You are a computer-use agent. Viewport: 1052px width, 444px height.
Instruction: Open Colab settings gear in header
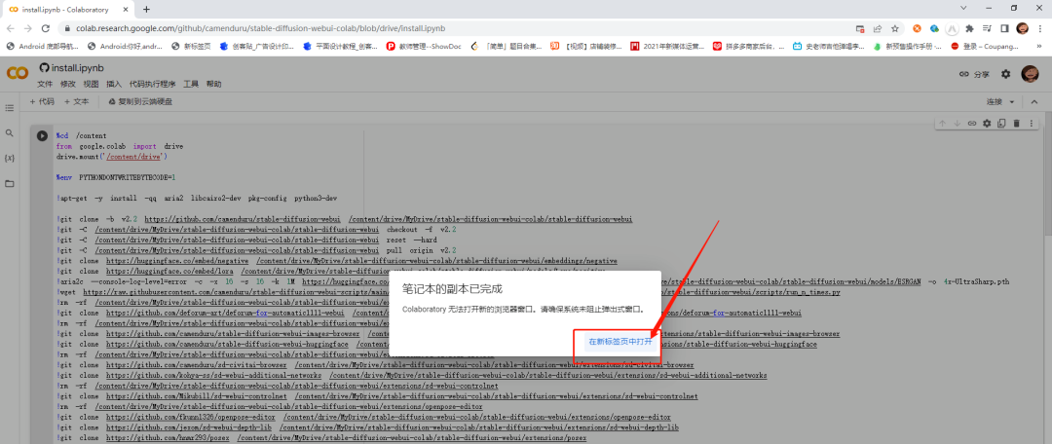click(1005, 74)
